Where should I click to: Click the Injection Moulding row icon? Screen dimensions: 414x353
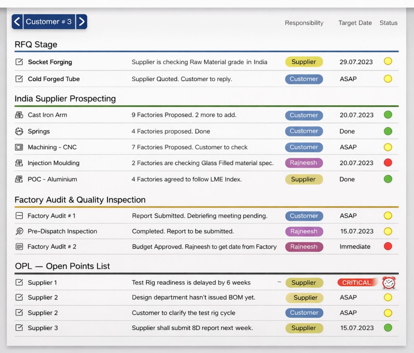[x=19, y=163]
